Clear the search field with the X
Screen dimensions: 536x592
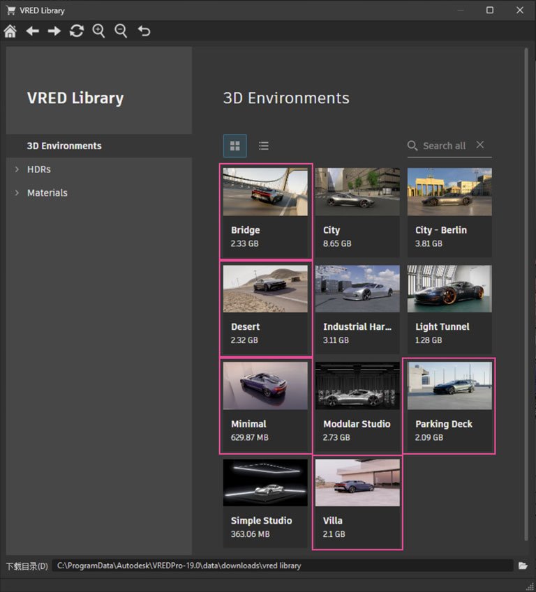[480, 144]
